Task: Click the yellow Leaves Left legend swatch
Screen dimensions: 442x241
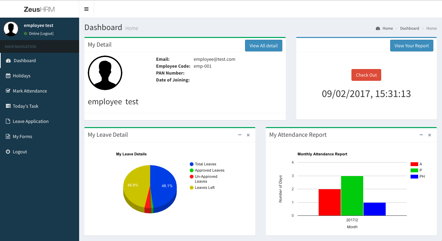Action: (x=191, y=187)
